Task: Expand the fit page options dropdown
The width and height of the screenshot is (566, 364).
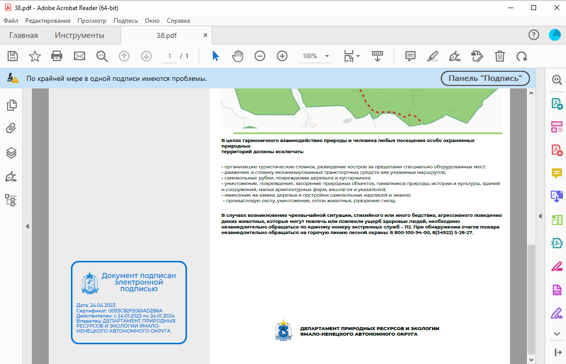Action: pyautogui.click(x=358, y=56)
